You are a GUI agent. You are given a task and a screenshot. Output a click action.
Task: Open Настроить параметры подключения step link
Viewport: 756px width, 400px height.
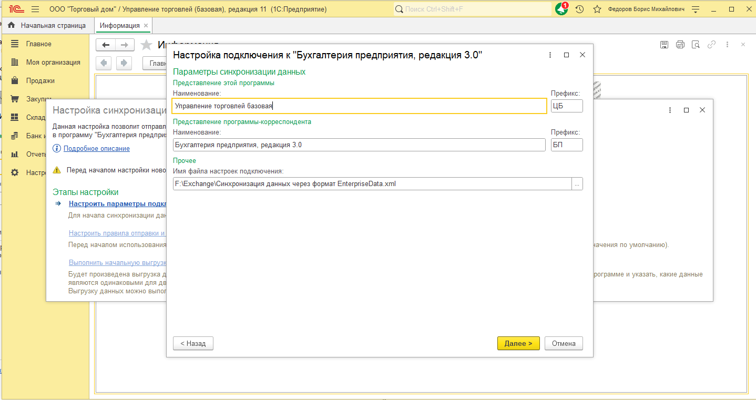coord(118,203)
